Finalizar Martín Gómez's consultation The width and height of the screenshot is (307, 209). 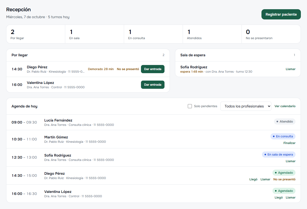[289, 143]
